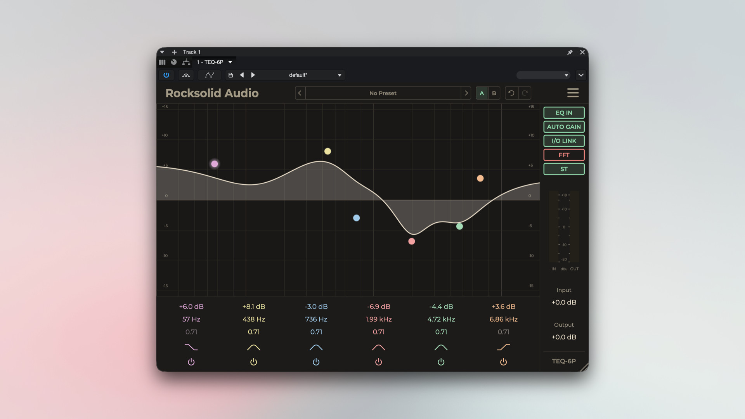The height and width of the screenshot is (419, 745).
Task: Click the -3.0 dB gain value
Action: pos(316,306)
